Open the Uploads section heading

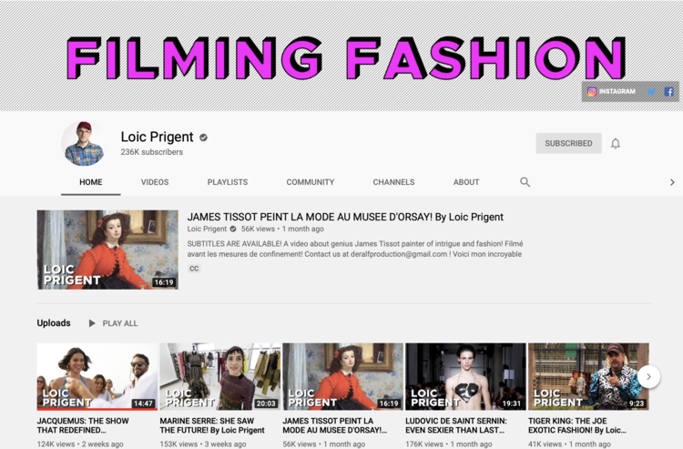(x=54, y=323)
